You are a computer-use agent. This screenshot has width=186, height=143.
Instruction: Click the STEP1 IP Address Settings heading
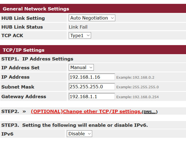37,59
